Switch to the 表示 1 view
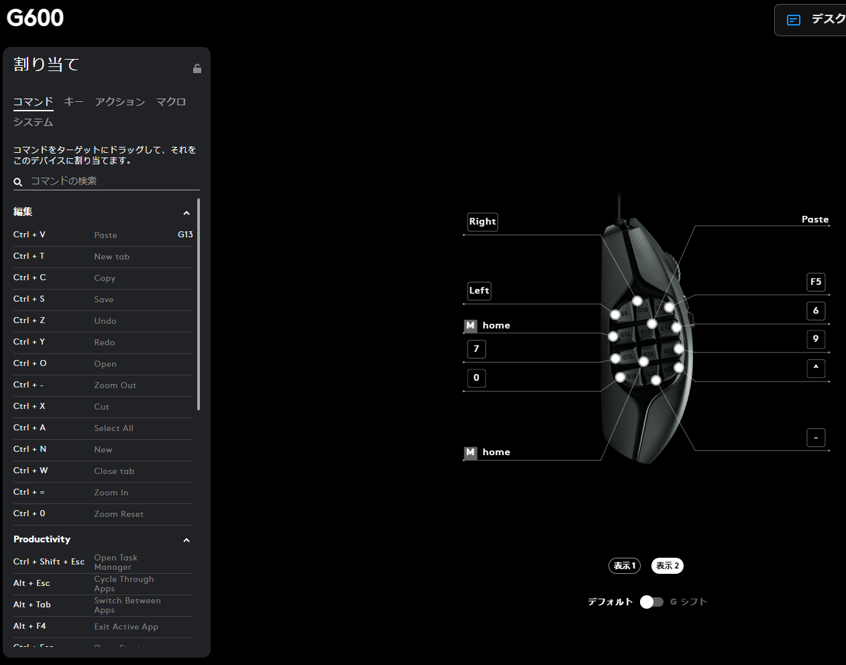Image resolution: width=846 pixels, height=665 pixels. [624, 566]
